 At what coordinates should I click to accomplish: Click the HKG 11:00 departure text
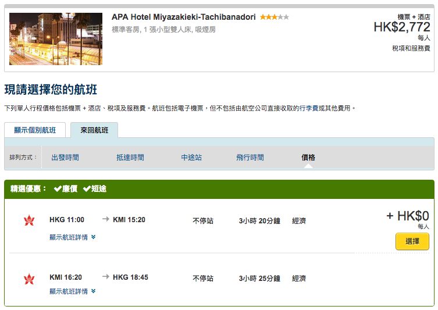67,220
